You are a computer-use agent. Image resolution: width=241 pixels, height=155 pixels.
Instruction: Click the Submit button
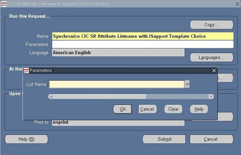coord(164,139)
